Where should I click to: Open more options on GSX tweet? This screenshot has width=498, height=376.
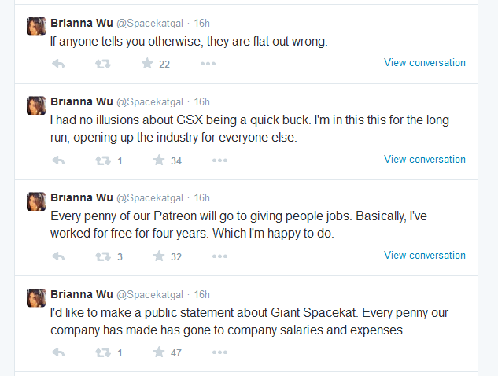click(219, 160)
